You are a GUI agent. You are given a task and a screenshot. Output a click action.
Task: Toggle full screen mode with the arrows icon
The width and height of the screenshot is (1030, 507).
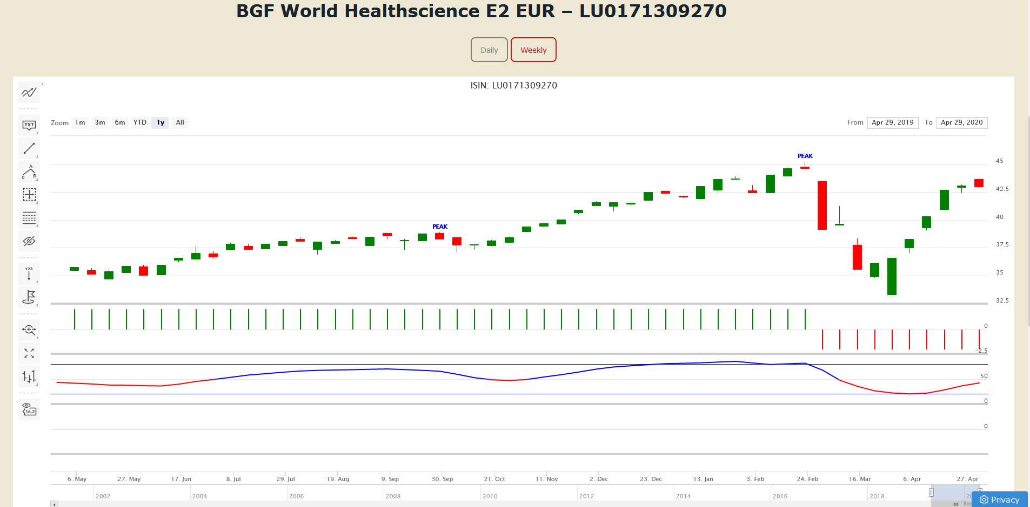point(29,353)
